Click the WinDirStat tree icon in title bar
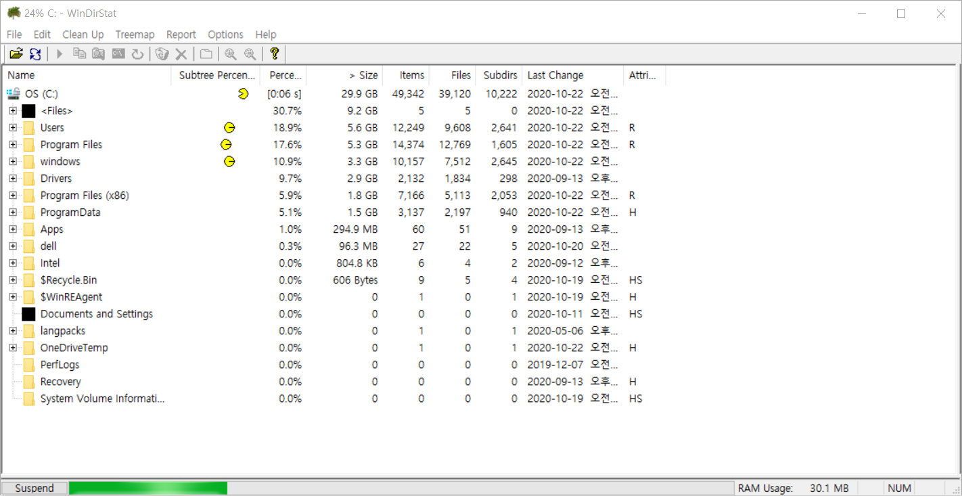Screen dimensions: 962x496 tap(13, 13)
